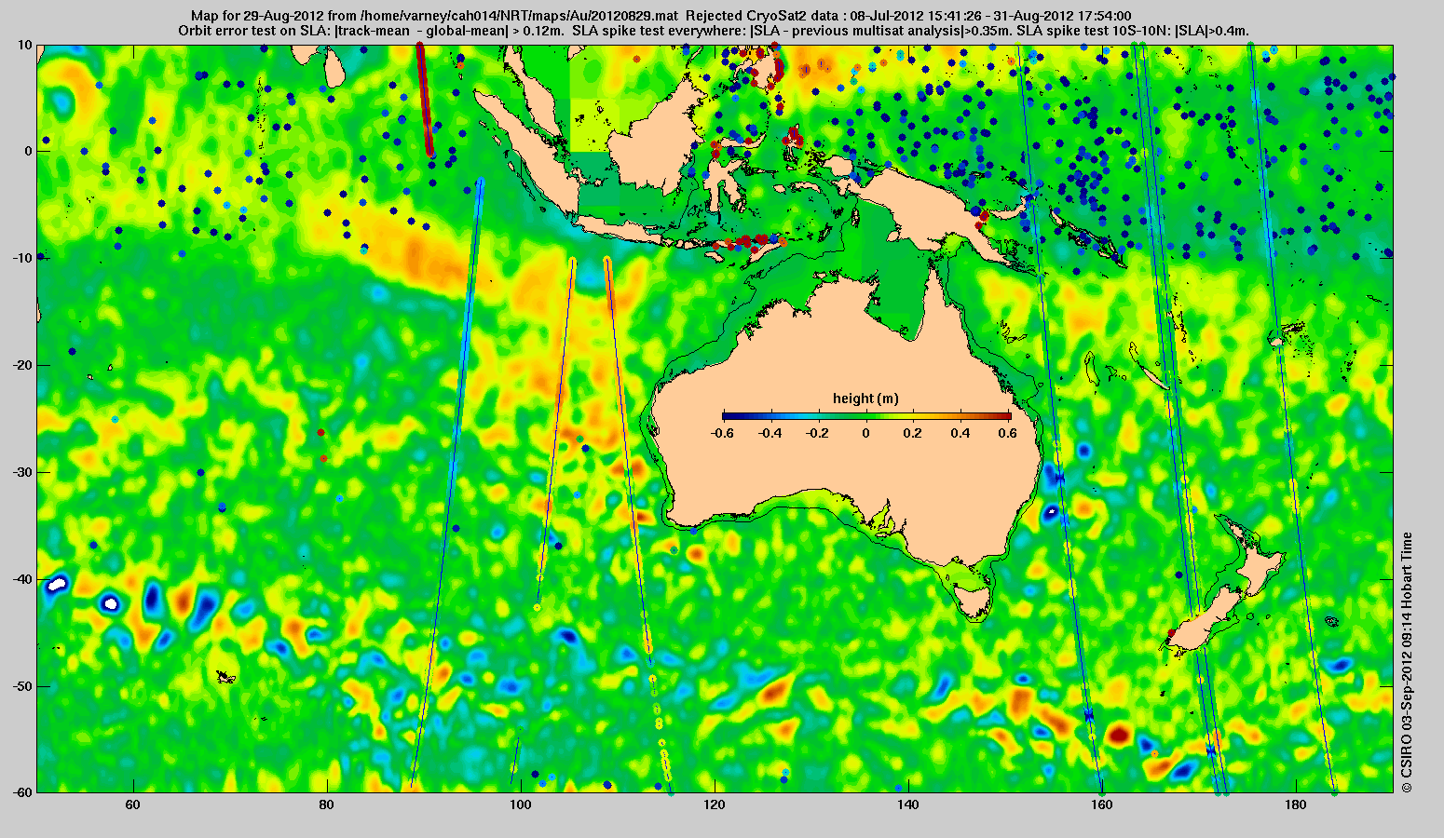Select the "-0.4" colorbar tick label
Image resolution: width=1444 pixels, height=838 pixels.
click(x=770, y=433)
